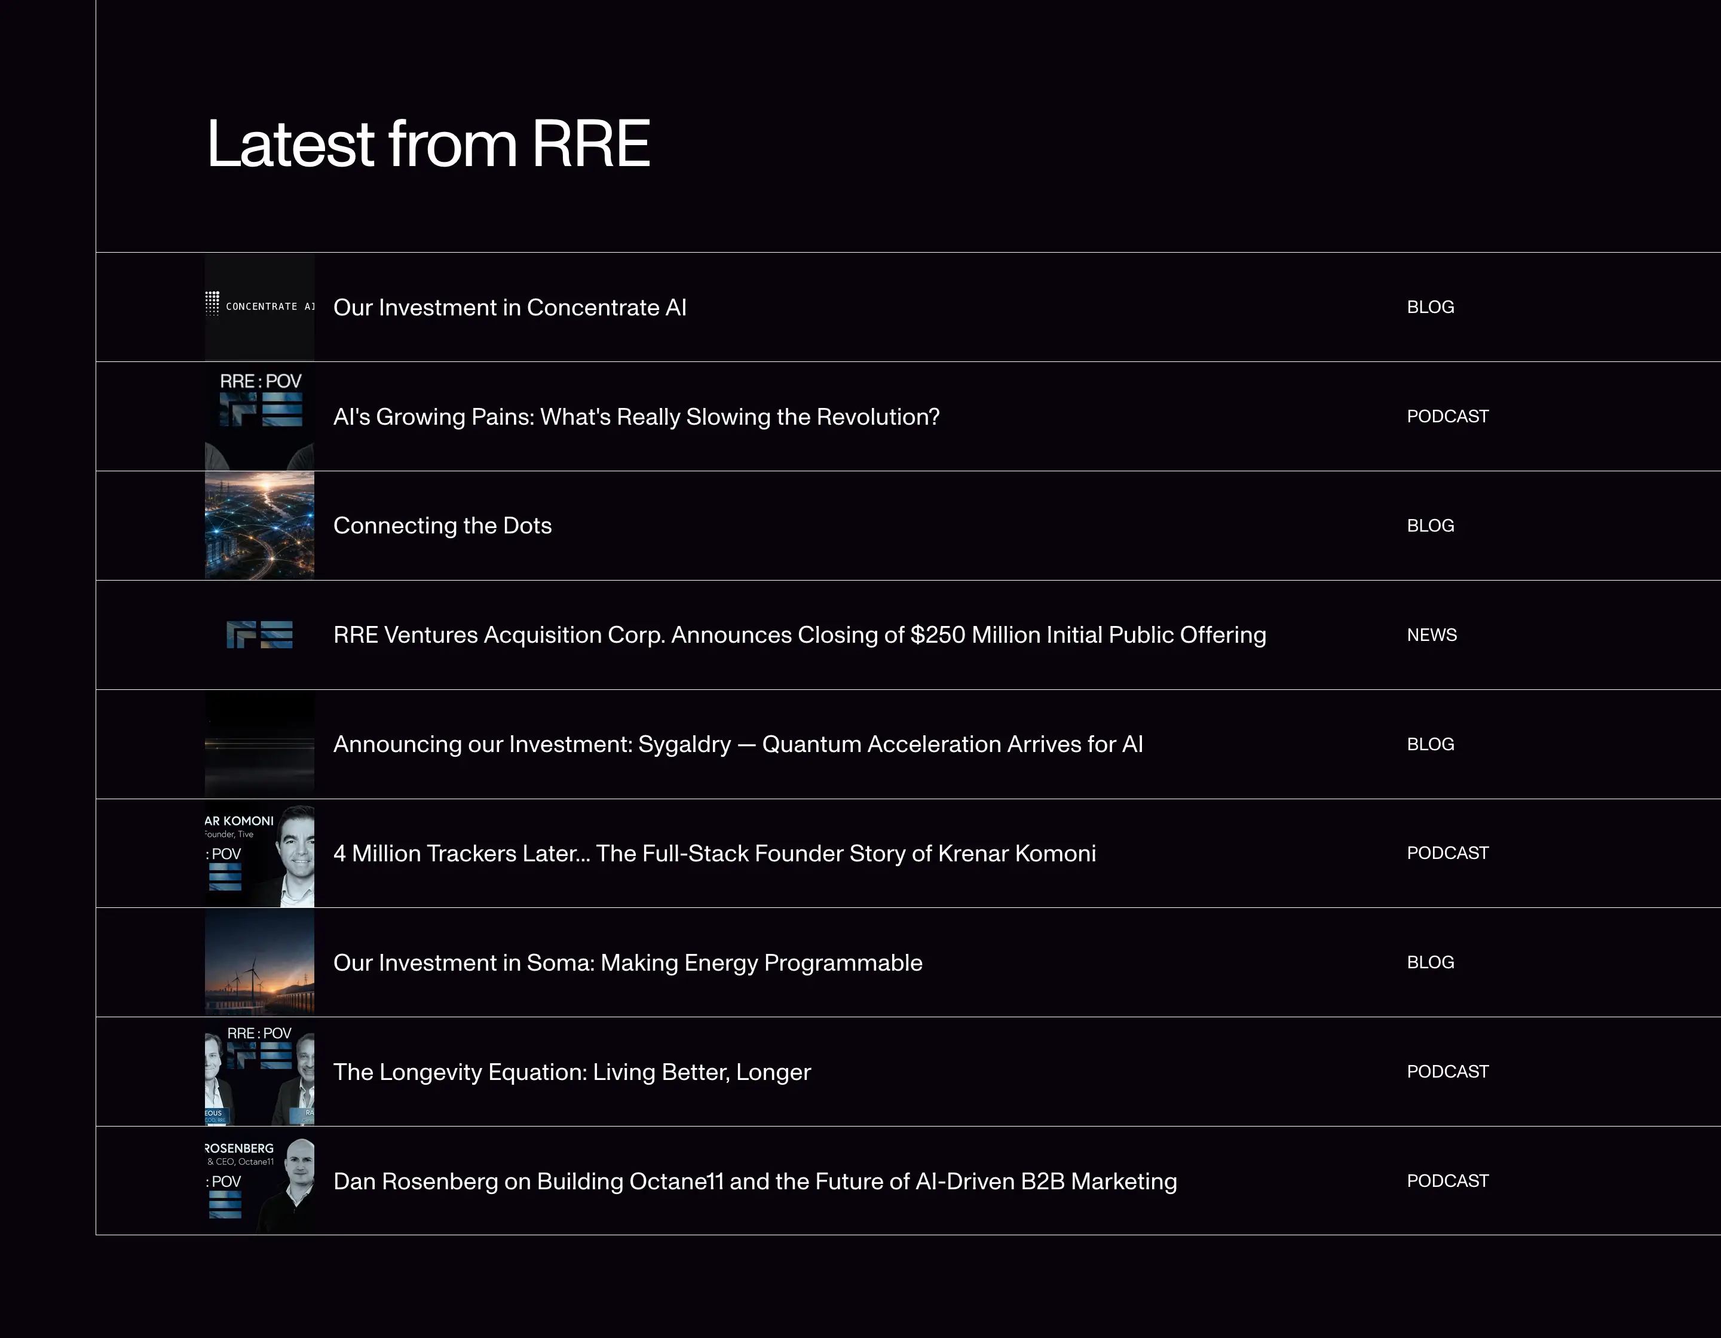Open the 'Connecting the Dots' blog post
Image resolution: width=1721 pixels, height=1338 pixels.
[442, 525]
